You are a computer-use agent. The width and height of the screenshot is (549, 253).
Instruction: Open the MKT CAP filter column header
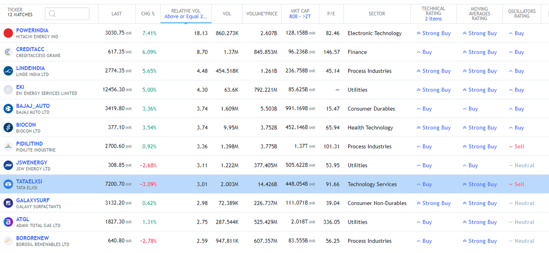coord(300,14)
